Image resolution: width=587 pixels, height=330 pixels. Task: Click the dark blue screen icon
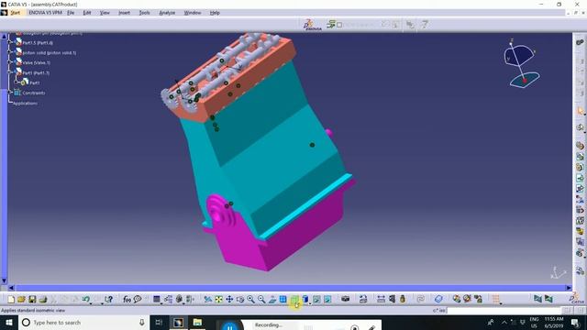[x=157, y=300]
